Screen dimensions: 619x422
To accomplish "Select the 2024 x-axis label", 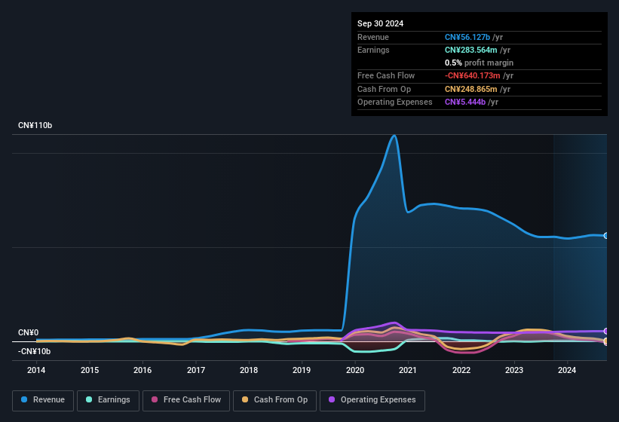I will pos(567,370).
